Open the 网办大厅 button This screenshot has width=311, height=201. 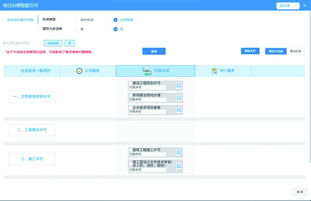coord(250,51)
